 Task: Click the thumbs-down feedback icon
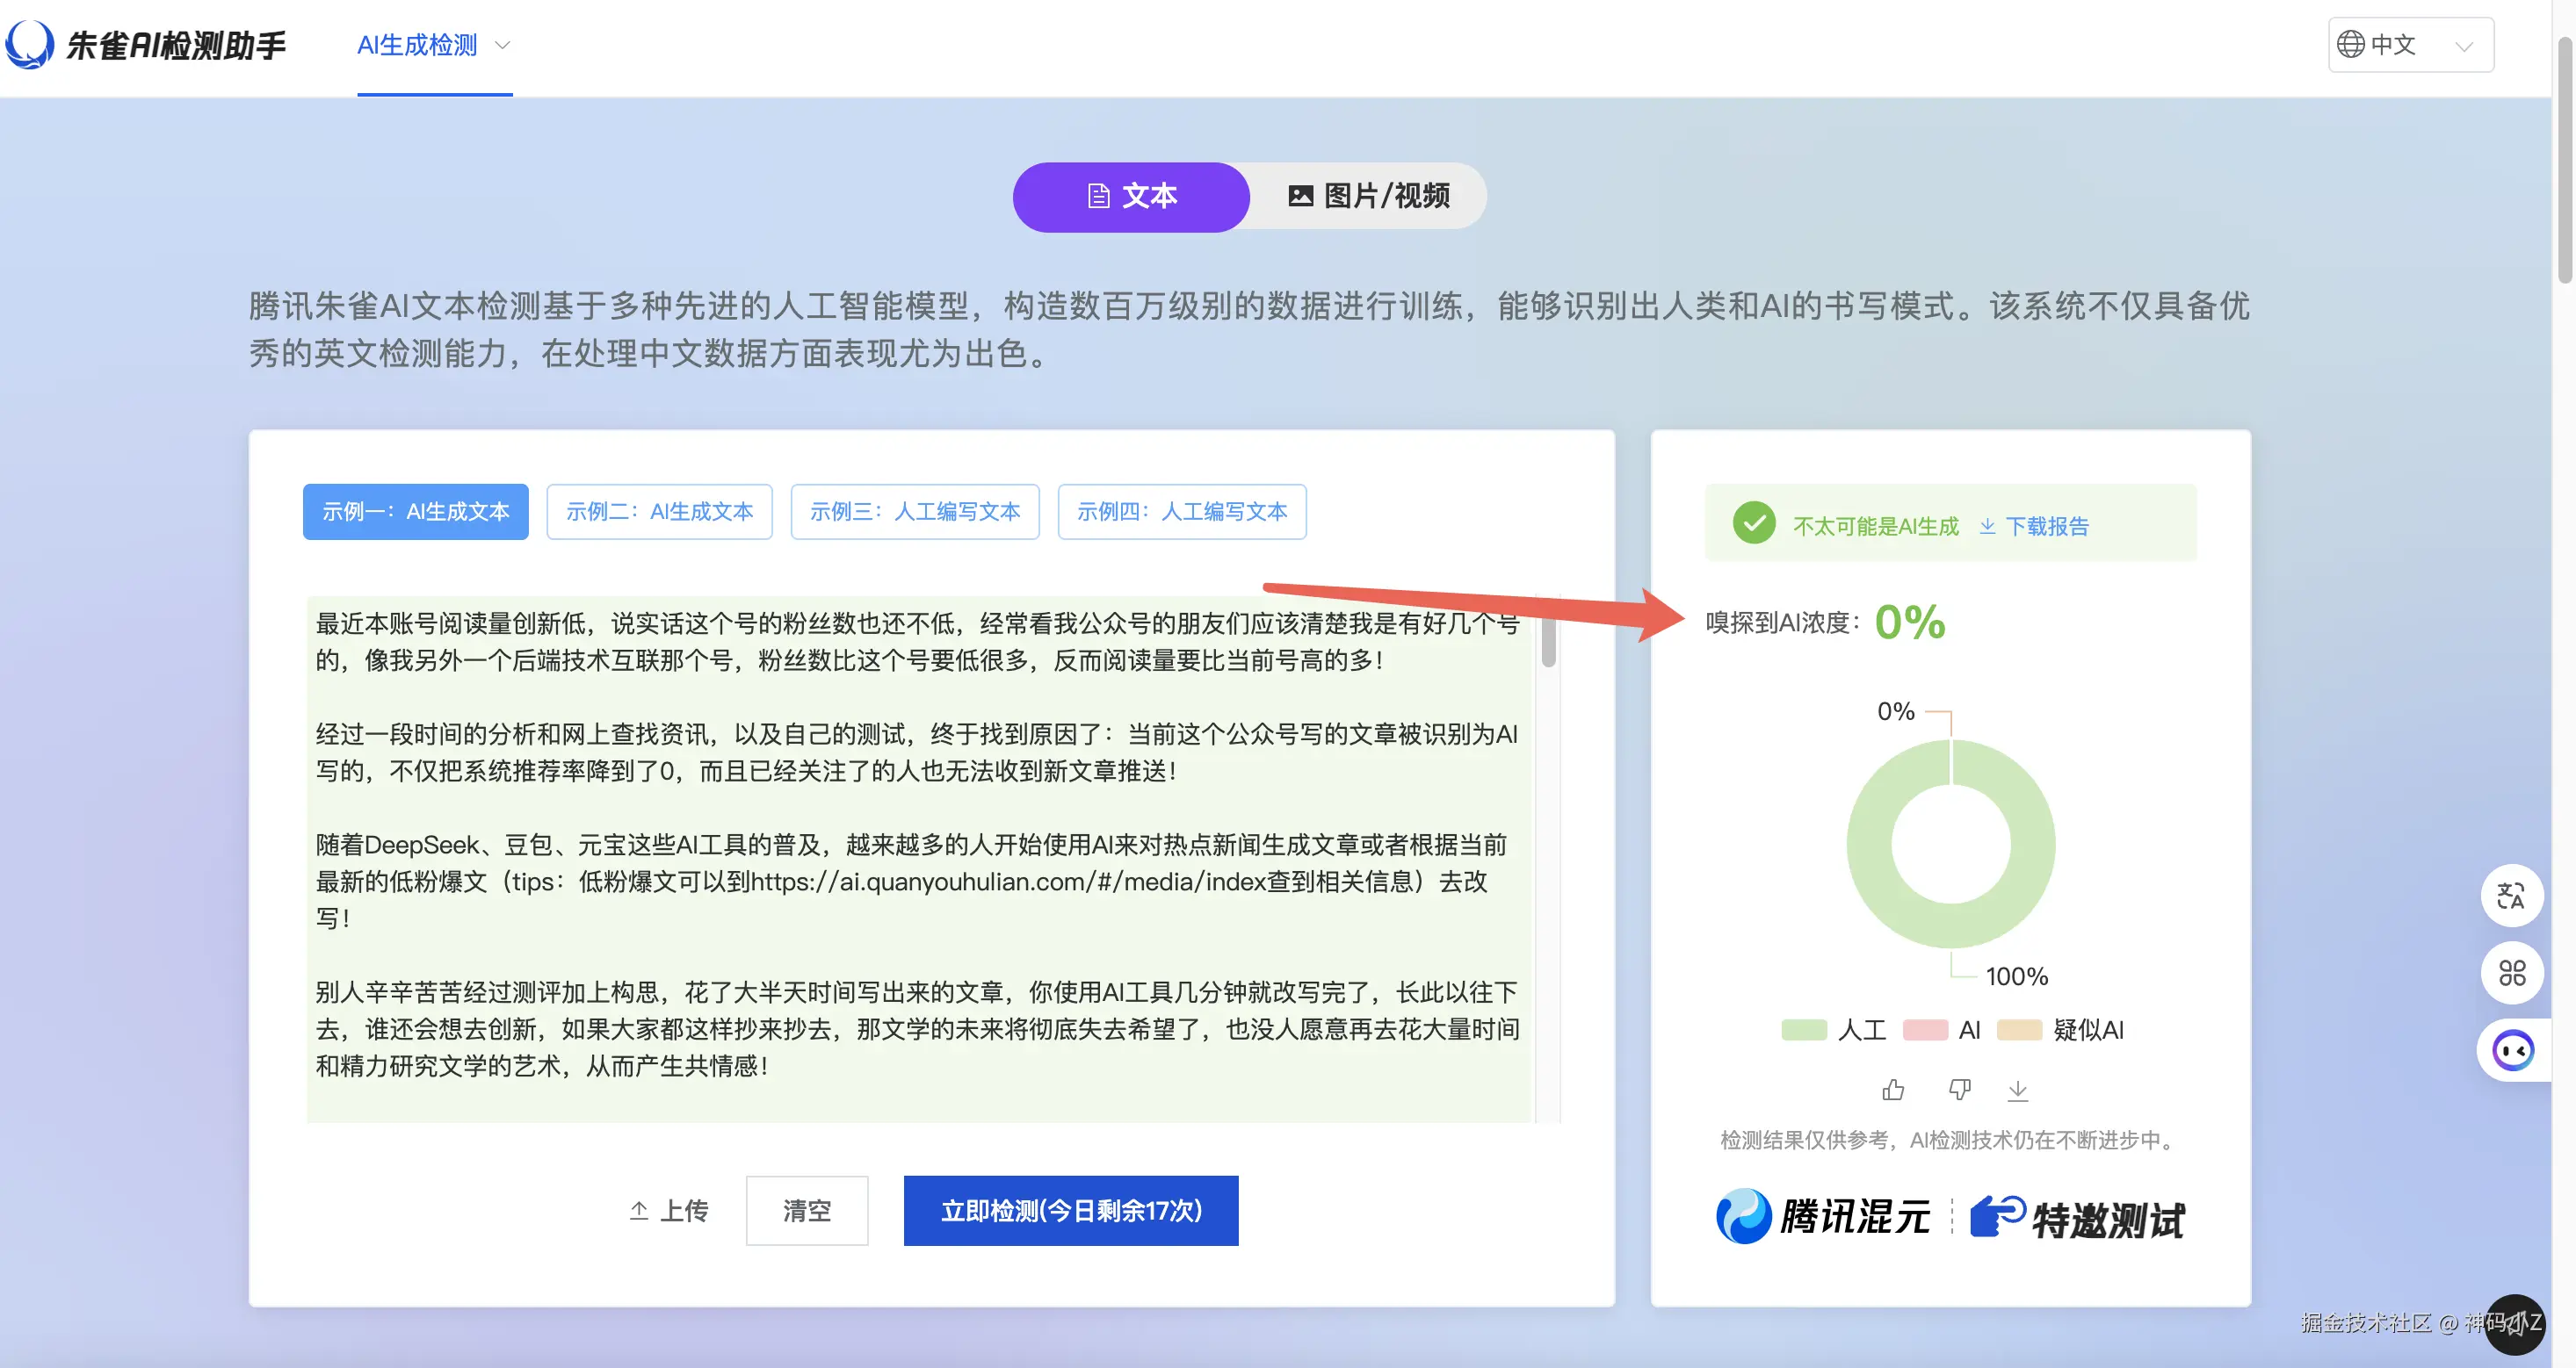(x=1959, y=1091)
